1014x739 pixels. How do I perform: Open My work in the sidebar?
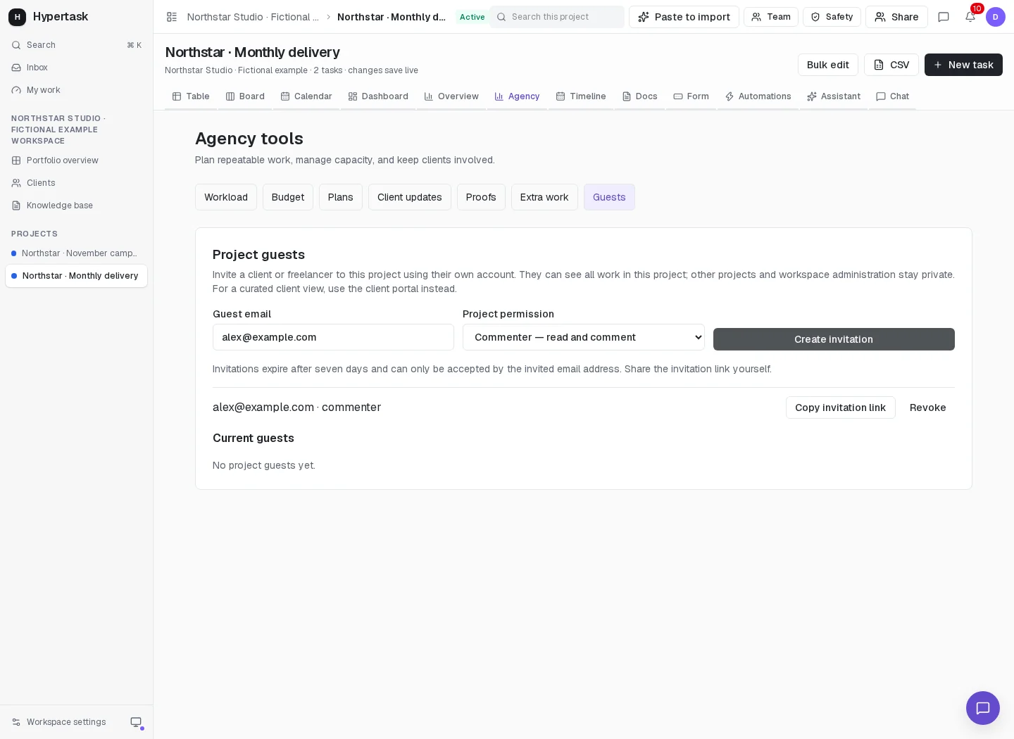76,90
